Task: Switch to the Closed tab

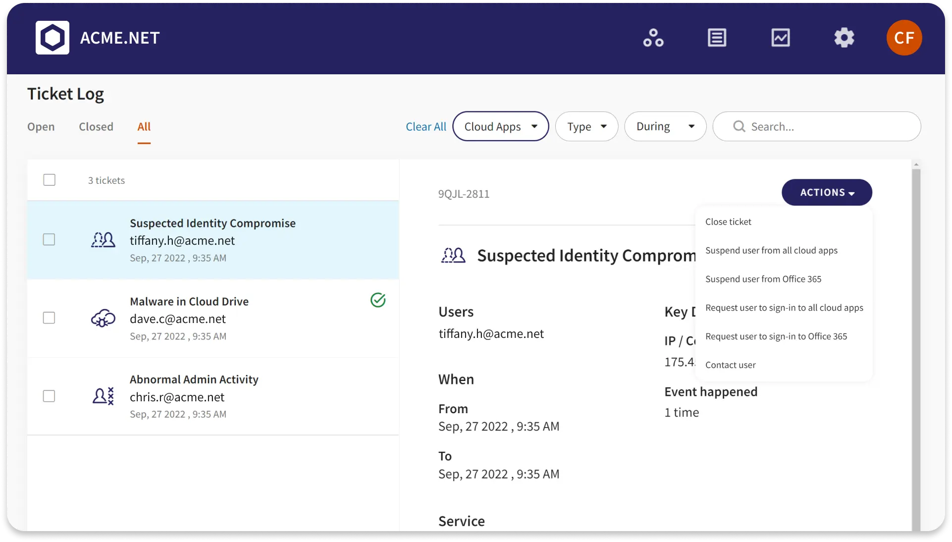Action: click(x=96, y=126)
